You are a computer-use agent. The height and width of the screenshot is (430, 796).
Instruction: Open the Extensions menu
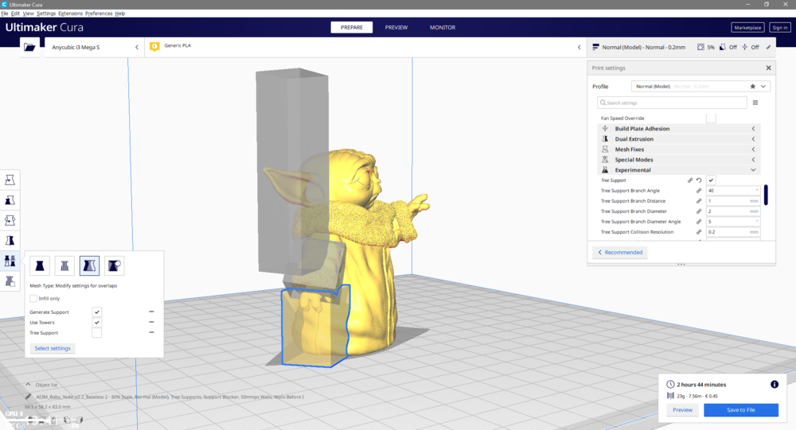tap(70, 14)
